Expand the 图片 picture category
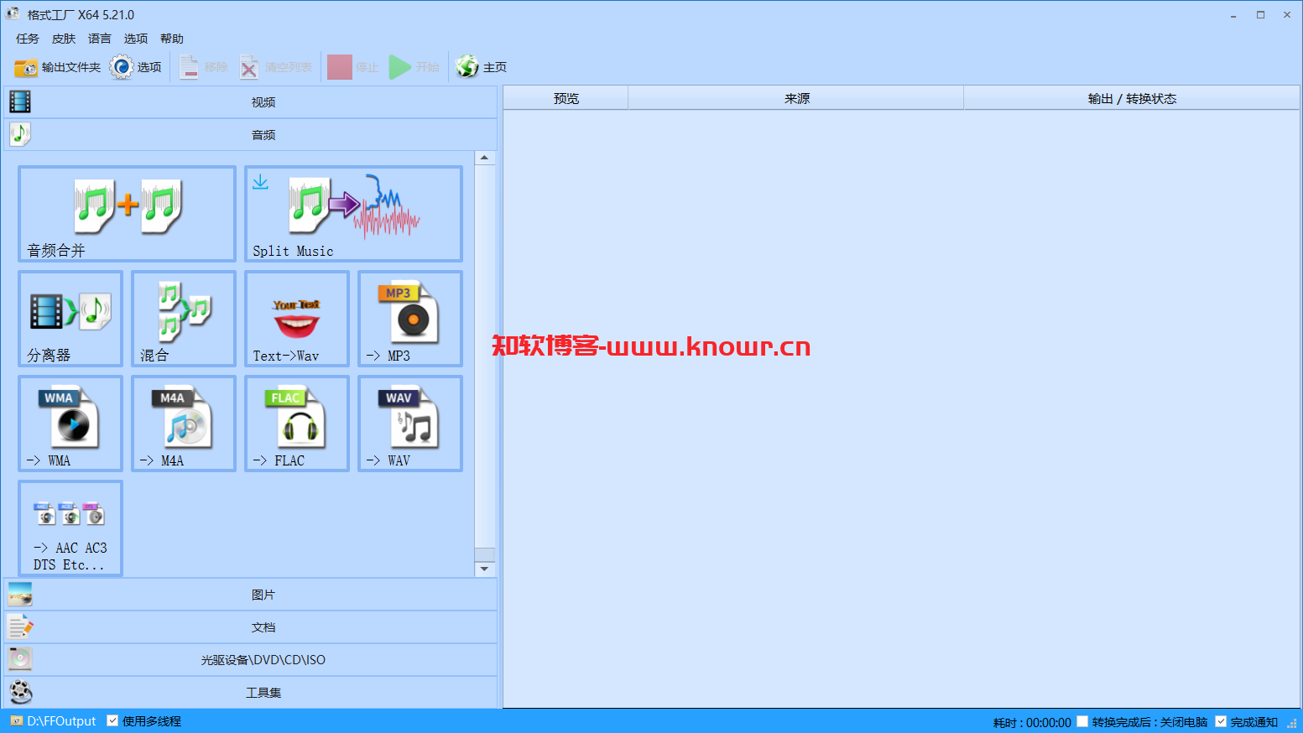The image size is (1303, 733). click(251, 595)
